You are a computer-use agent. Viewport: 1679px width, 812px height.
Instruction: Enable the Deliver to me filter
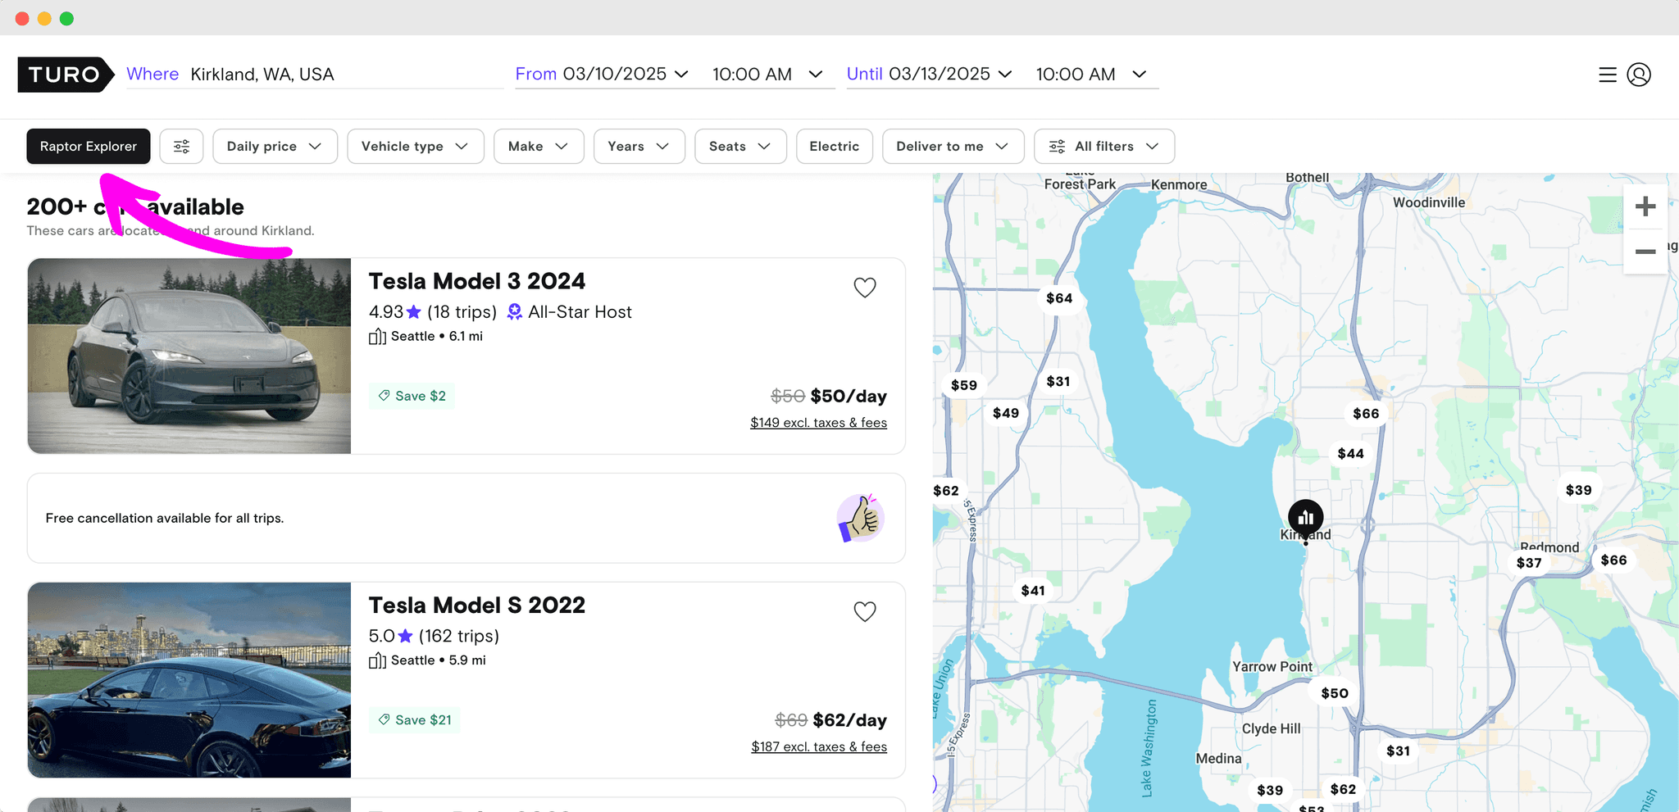coord(952,146)
